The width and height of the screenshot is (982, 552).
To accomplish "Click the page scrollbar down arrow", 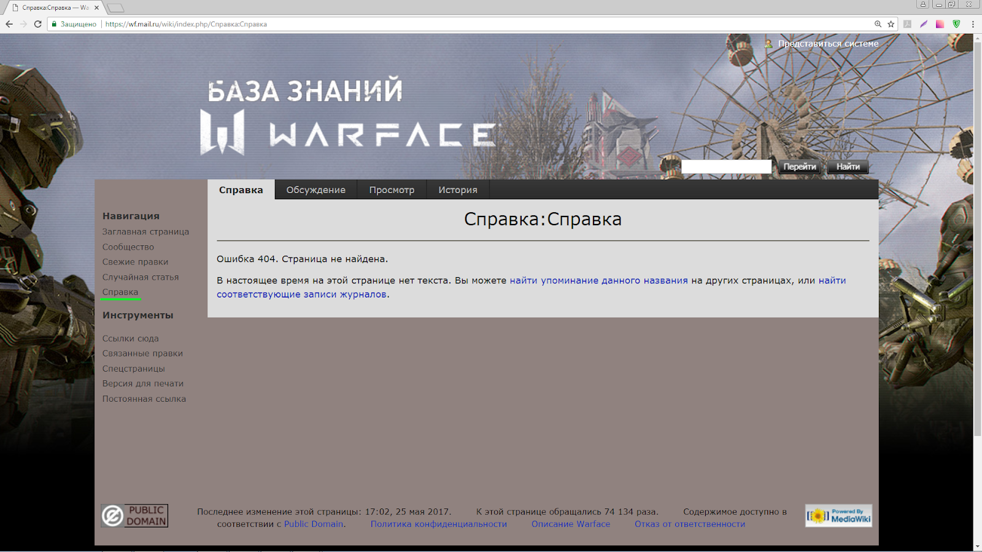I will point(977,546).
